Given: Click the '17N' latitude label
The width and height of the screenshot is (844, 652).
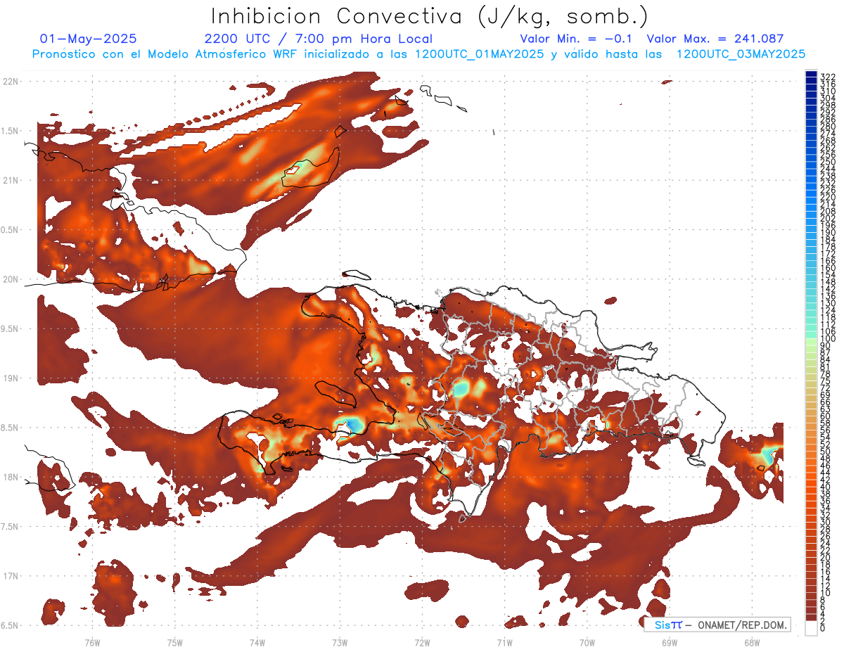Looking at the screenshot, I should click(11, 576).
